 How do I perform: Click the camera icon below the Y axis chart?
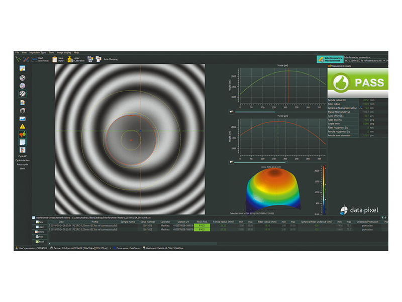[231, 162]
